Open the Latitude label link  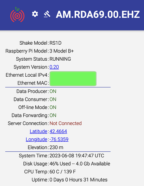pos(39,131)
